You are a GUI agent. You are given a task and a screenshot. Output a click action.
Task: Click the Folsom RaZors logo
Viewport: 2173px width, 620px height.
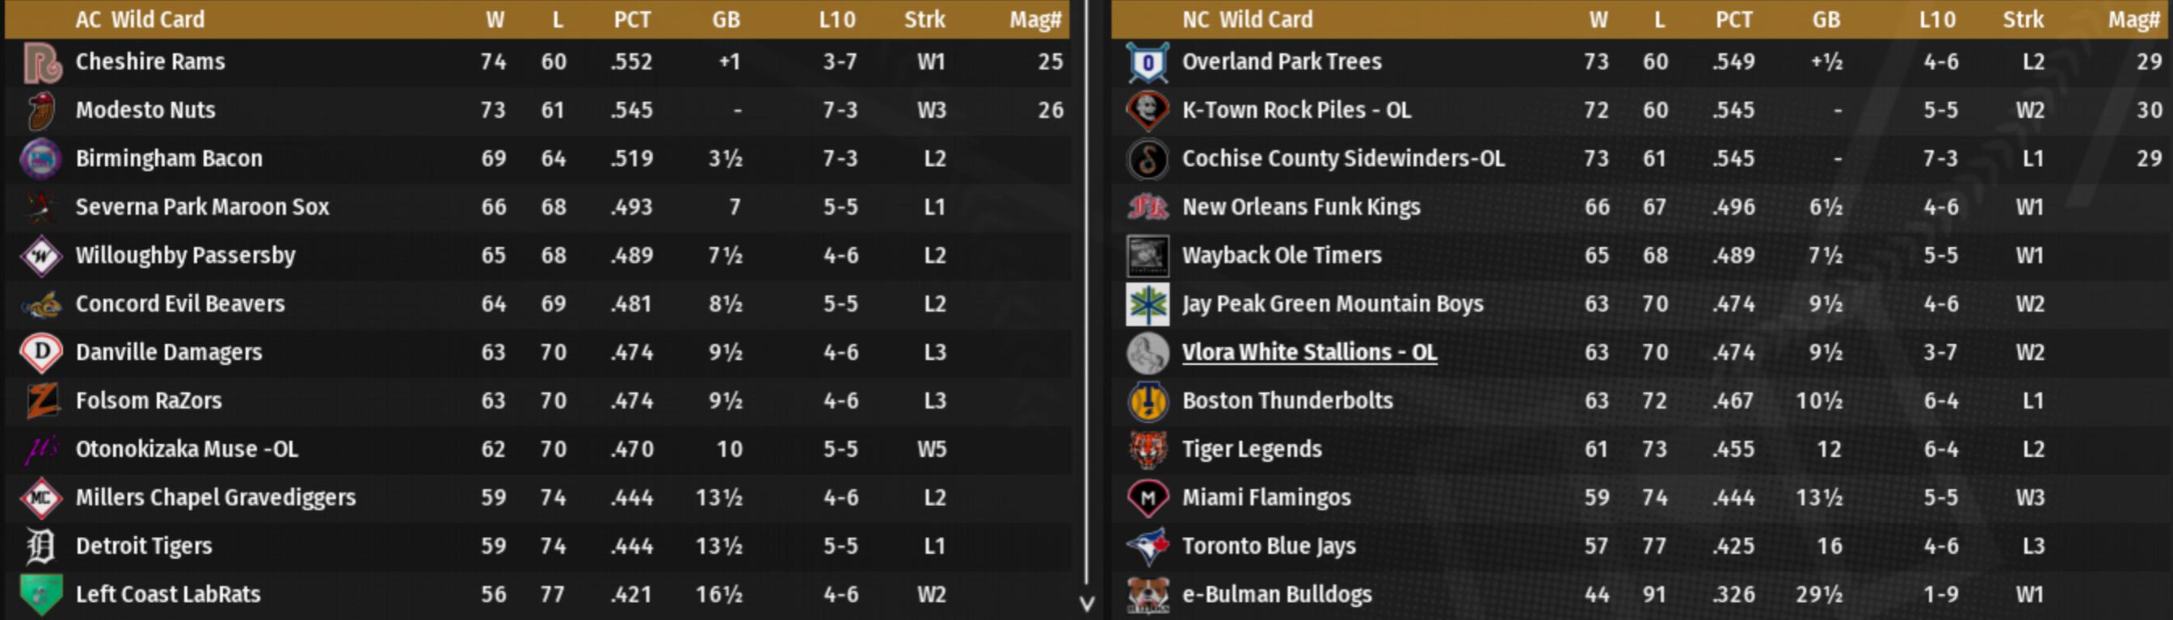pos(41,401)
